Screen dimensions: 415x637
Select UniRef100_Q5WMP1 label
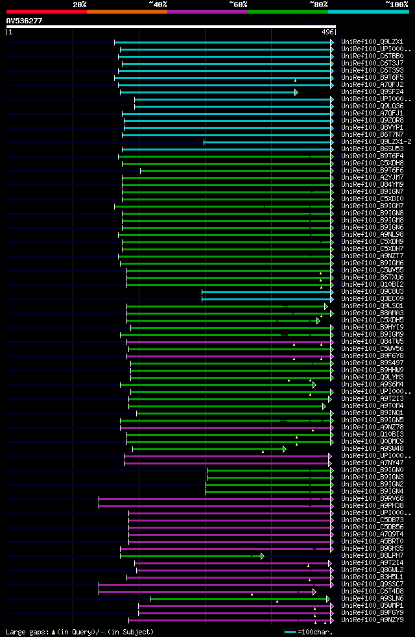372,606
